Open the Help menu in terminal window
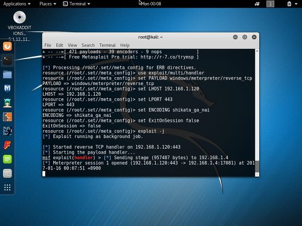Image resolution: width=302 pixels, height=226 pixels. [125, 45]
